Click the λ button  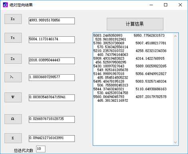(x=13, y=77)
